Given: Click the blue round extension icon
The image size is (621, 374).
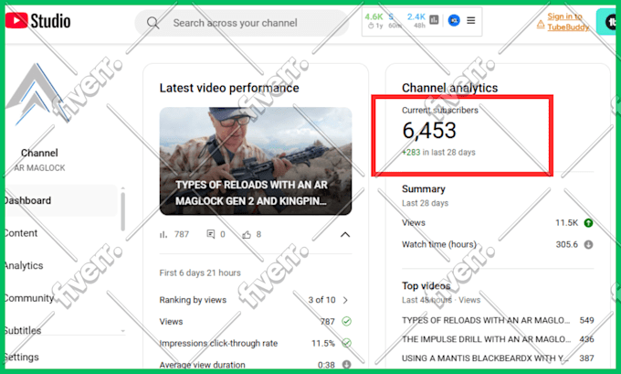Looking at the screenshot, I should coord(454,20).
